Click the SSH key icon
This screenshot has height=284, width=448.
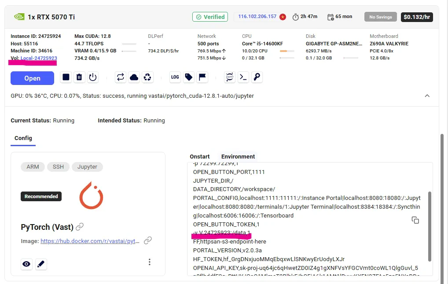point(257,77)
